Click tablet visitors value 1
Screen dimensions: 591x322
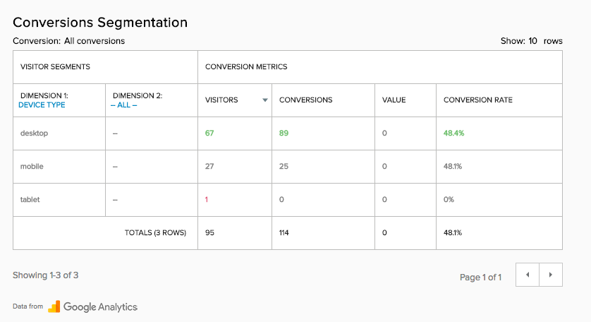tap(207, 200)
